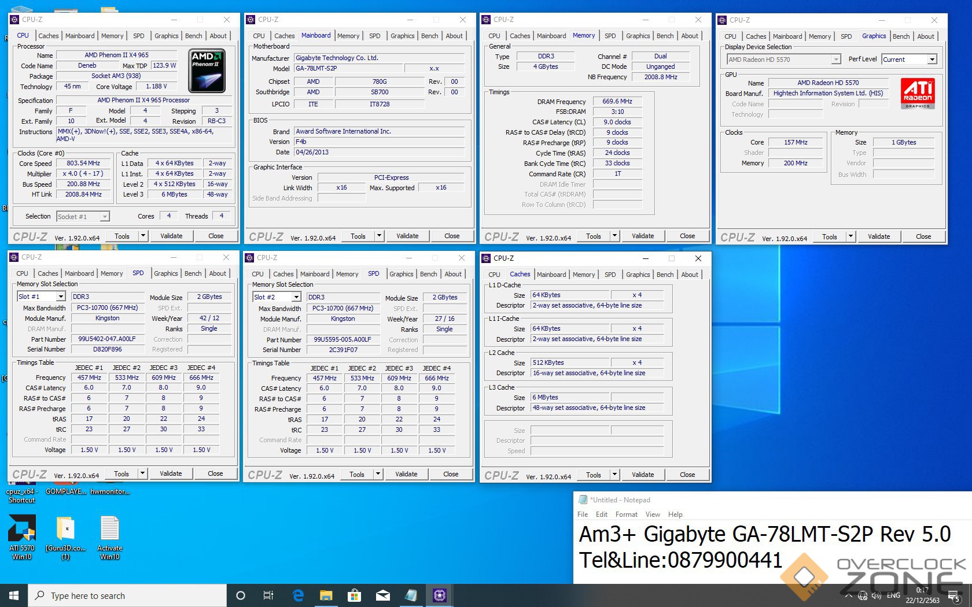Click Model GA-78LMT-S2P field
The height and width of the screenshot is (607, 972).
(349, 68)
